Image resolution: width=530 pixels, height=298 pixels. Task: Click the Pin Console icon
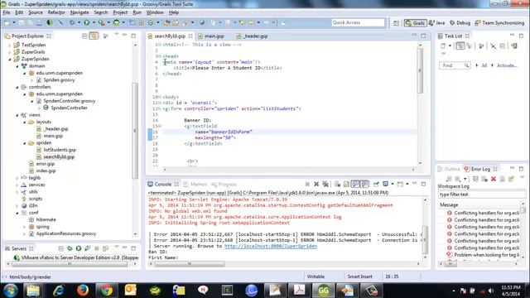pyautogui.click(x=376, y=184)
